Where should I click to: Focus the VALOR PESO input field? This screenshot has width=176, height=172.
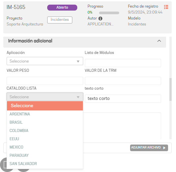pyautogui.click(x=45, y=81)
